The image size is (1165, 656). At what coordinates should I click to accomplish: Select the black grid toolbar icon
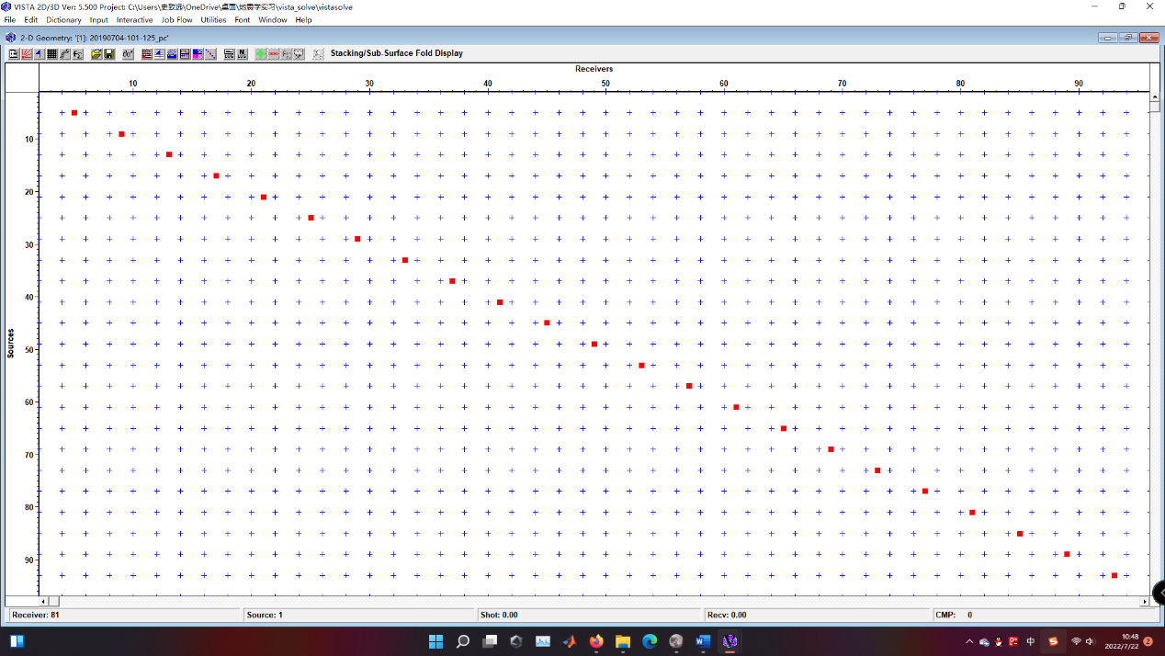[x=52, y=54]
